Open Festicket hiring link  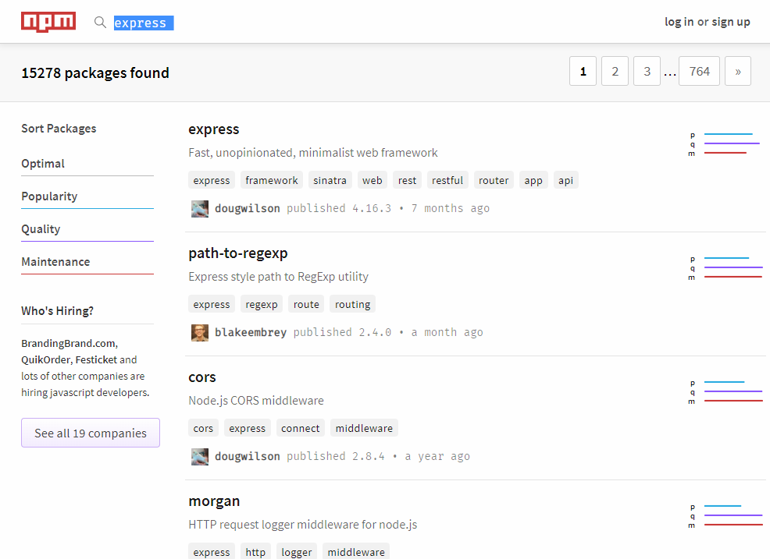[96, 360]
